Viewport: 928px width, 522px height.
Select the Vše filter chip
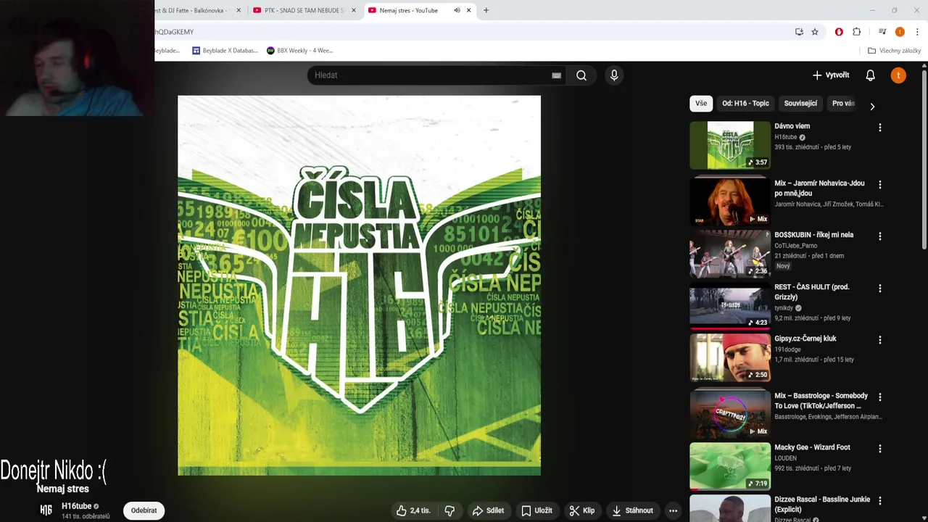[701, 103]
